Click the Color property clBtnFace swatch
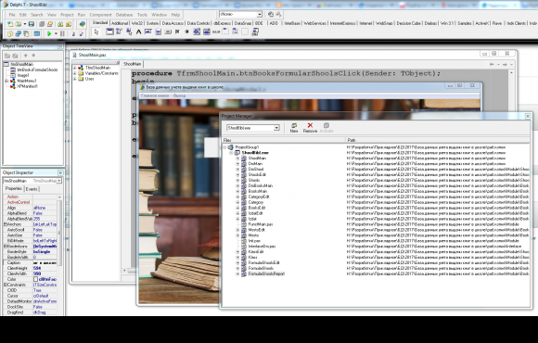This screenshot has width=538, height=343. (x=35, y=279)
